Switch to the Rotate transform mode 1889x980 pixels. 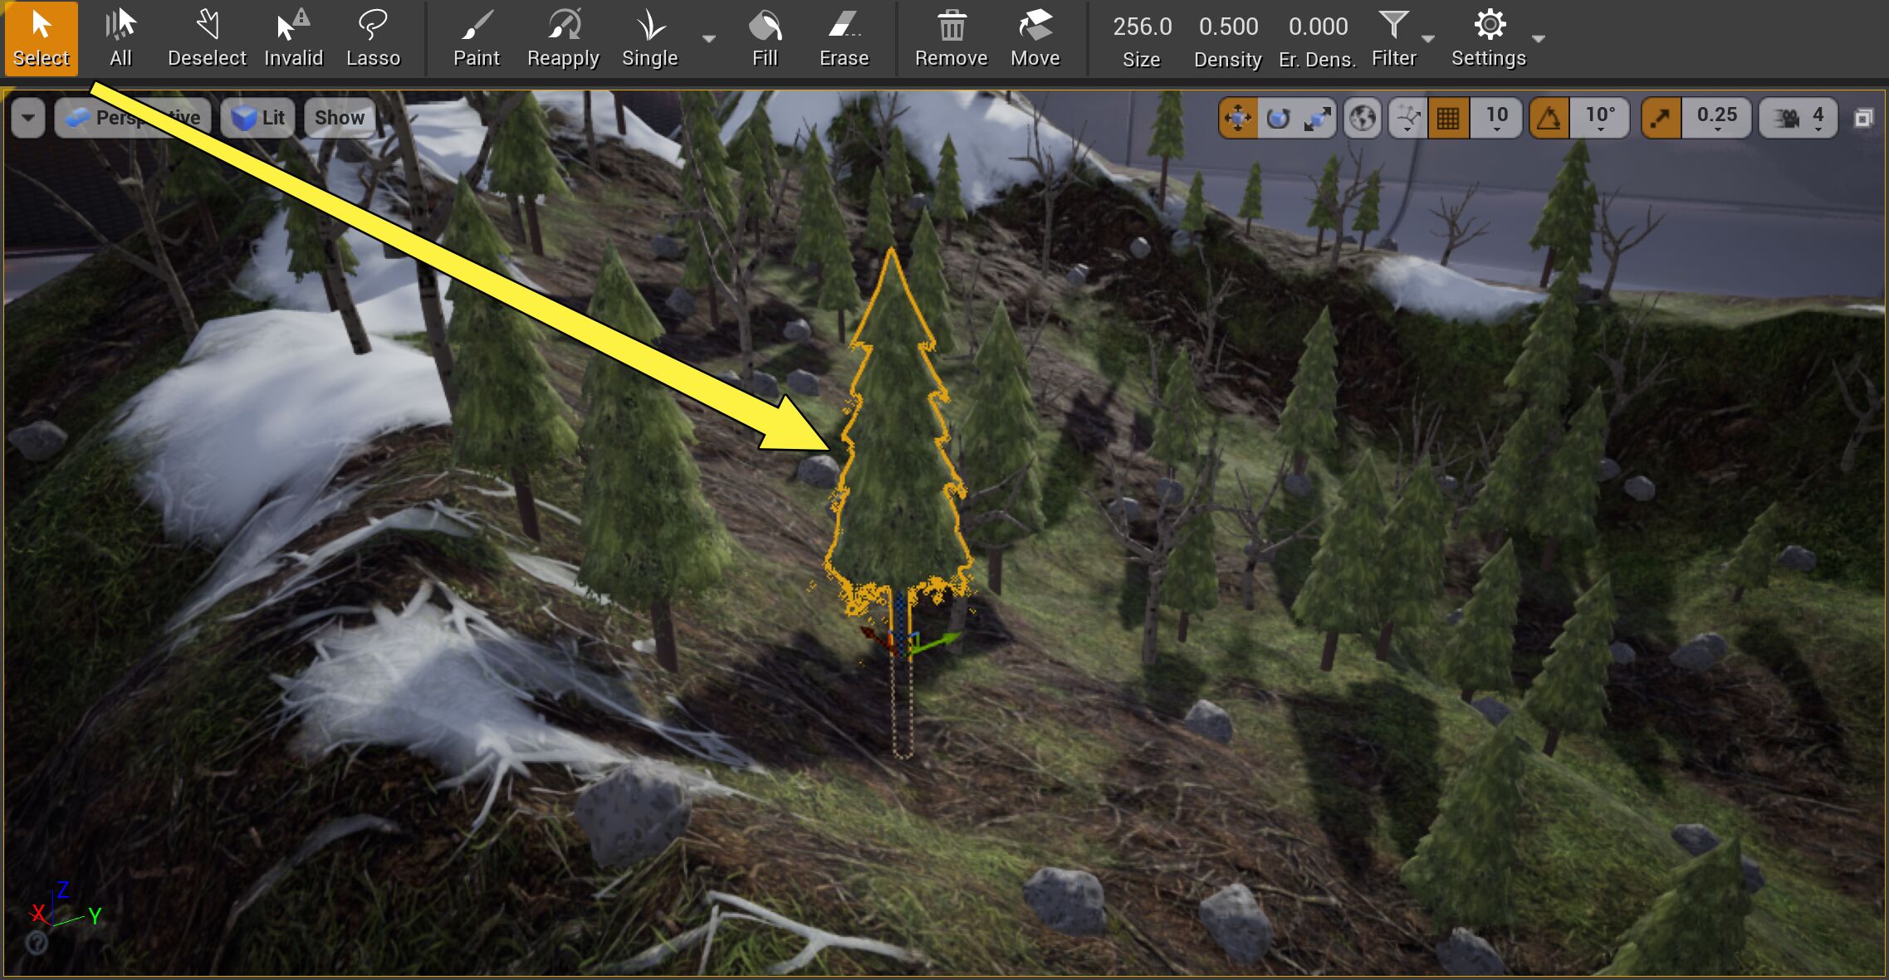(1279, 117)
